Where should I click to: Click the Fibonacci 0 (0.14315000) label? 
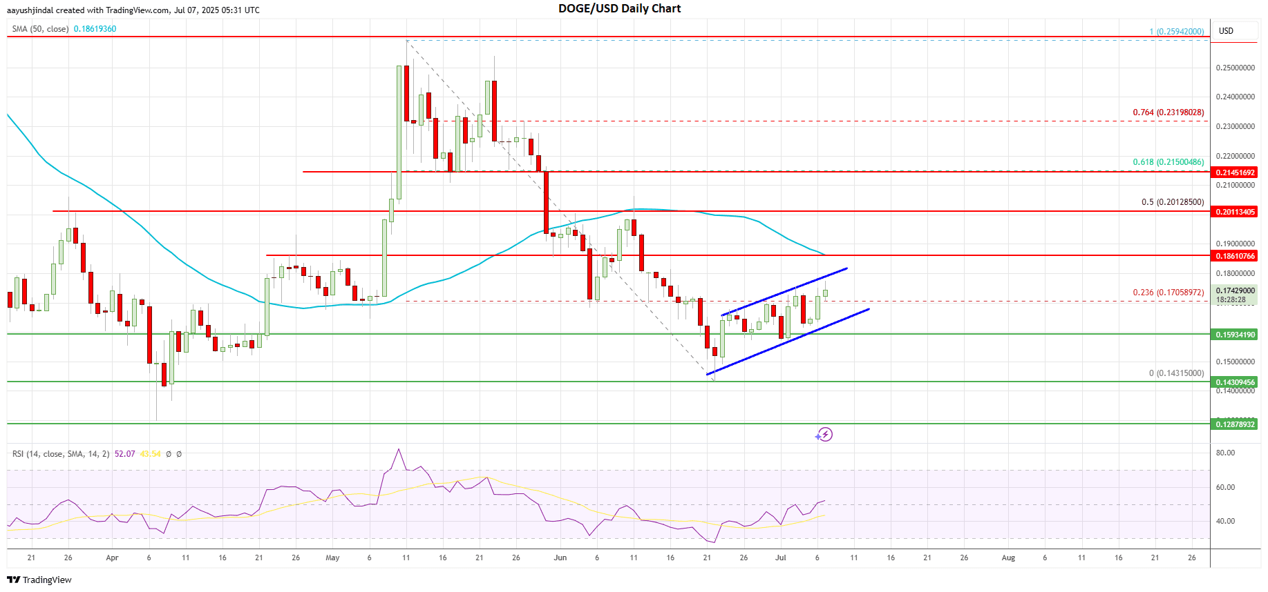pyautogui.click(x=1176, y=373)
